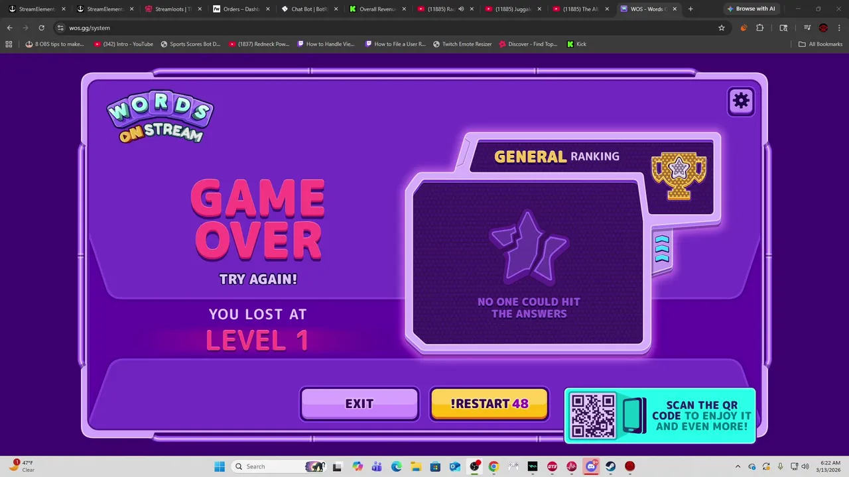Click the wos.gg/system address bar
849x477 pixels.
(x=391, y=28)
